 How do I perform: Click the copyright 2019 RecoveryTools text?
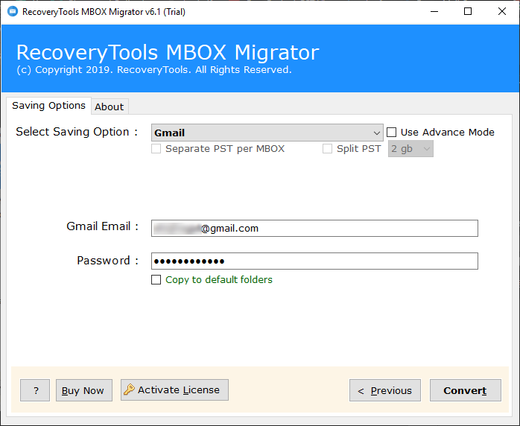click(154, 70)
